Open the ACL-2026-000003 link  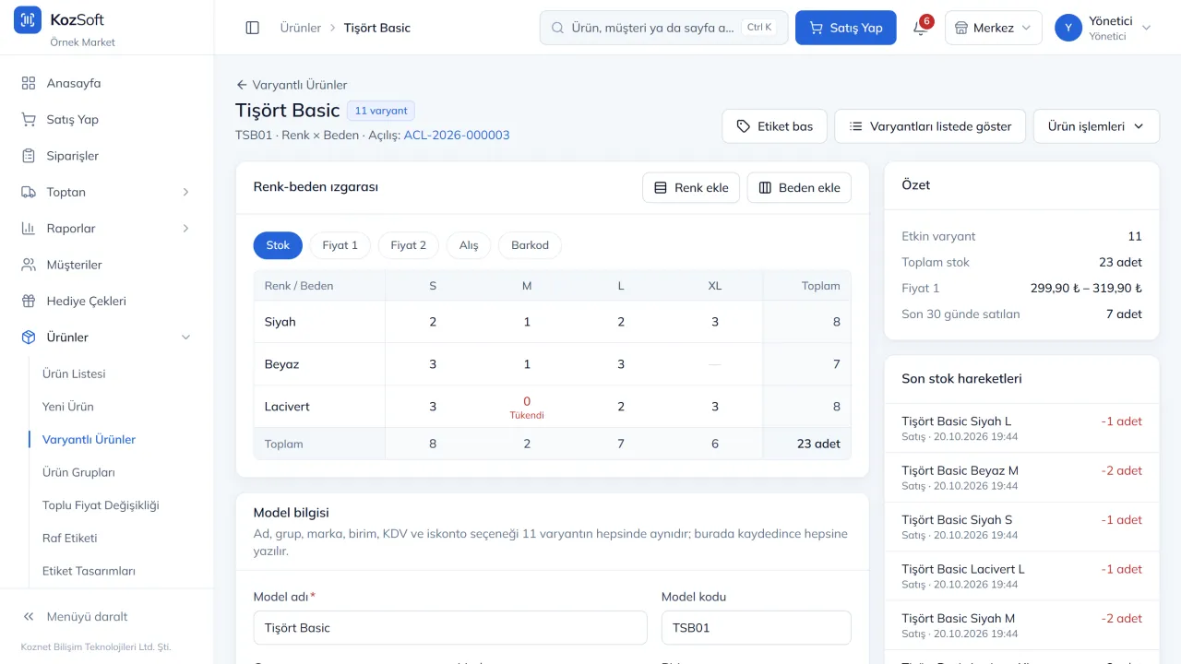coord(457,135)
